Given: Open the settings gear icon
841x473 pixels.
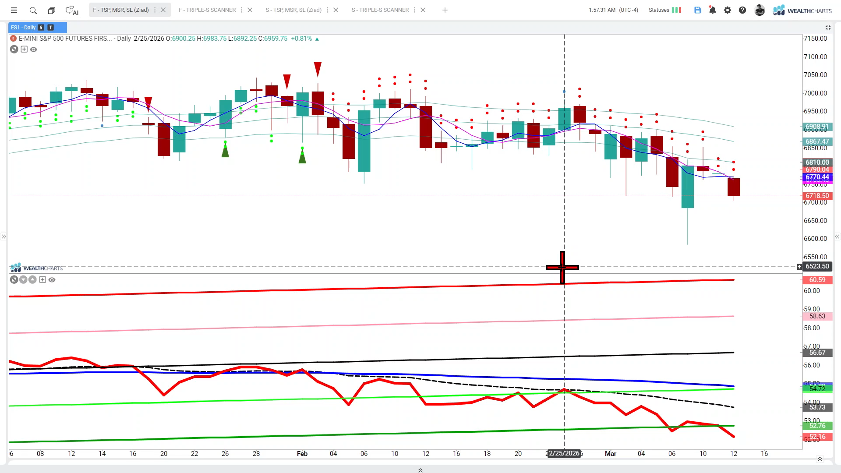Looking at the screenshot, I should tap(728, 10).
